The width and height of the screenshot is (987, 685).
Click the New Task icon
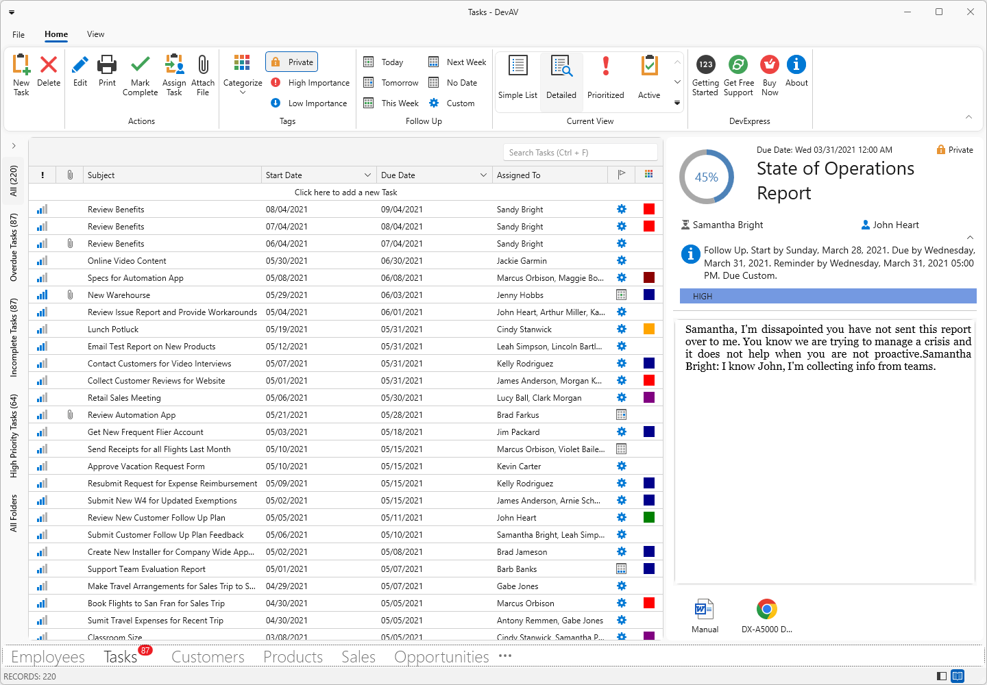click(21, 66)
